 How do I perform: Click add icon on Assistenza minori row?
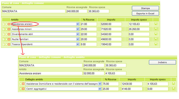tap(6, 29)
